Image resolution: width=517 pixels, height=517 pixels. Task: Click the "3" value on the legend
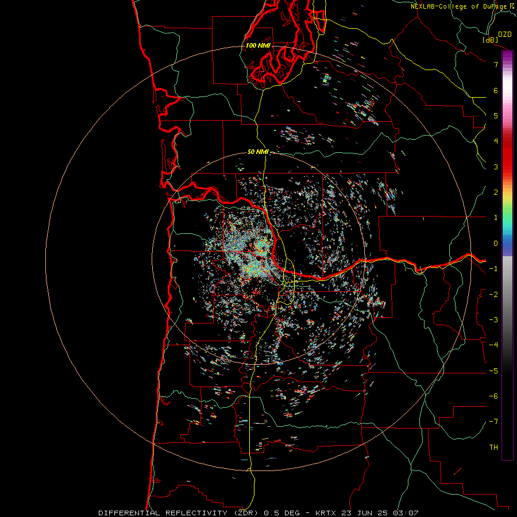pyautogui.click(x=496, y=167)
